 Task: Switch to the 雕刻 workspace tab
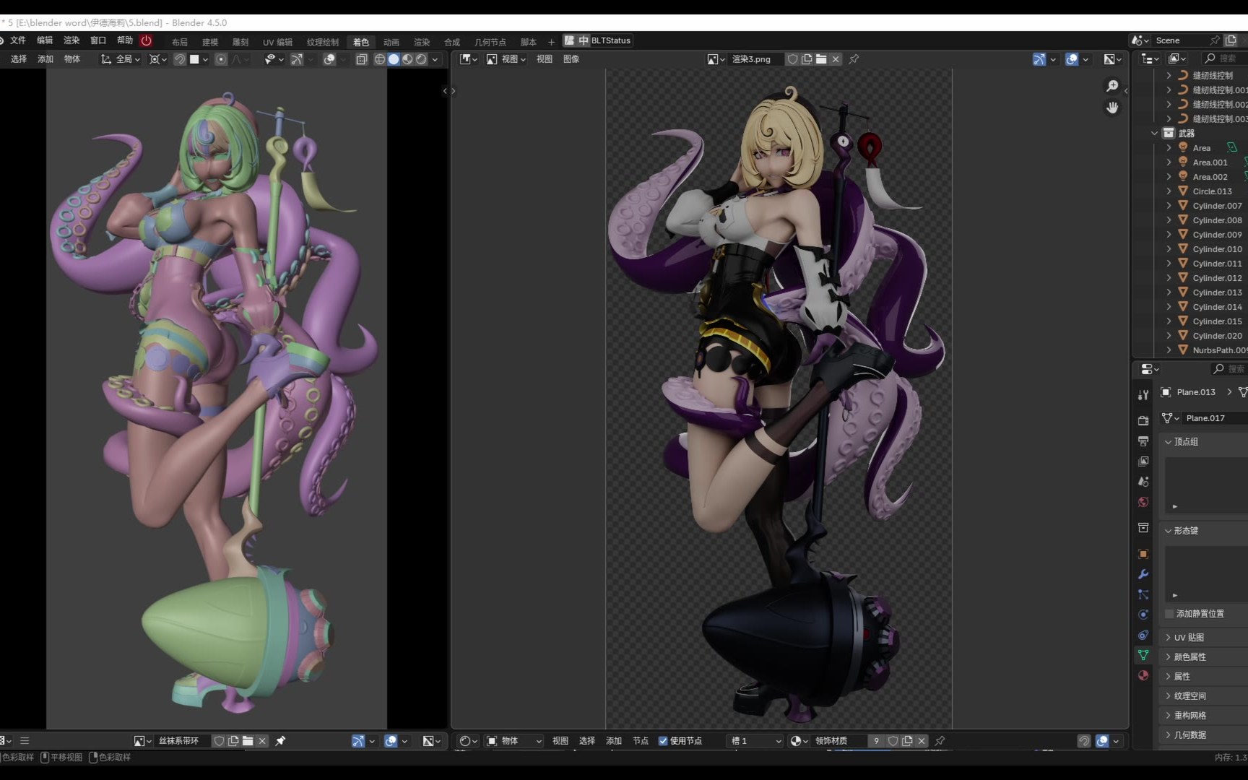point(240,42)
